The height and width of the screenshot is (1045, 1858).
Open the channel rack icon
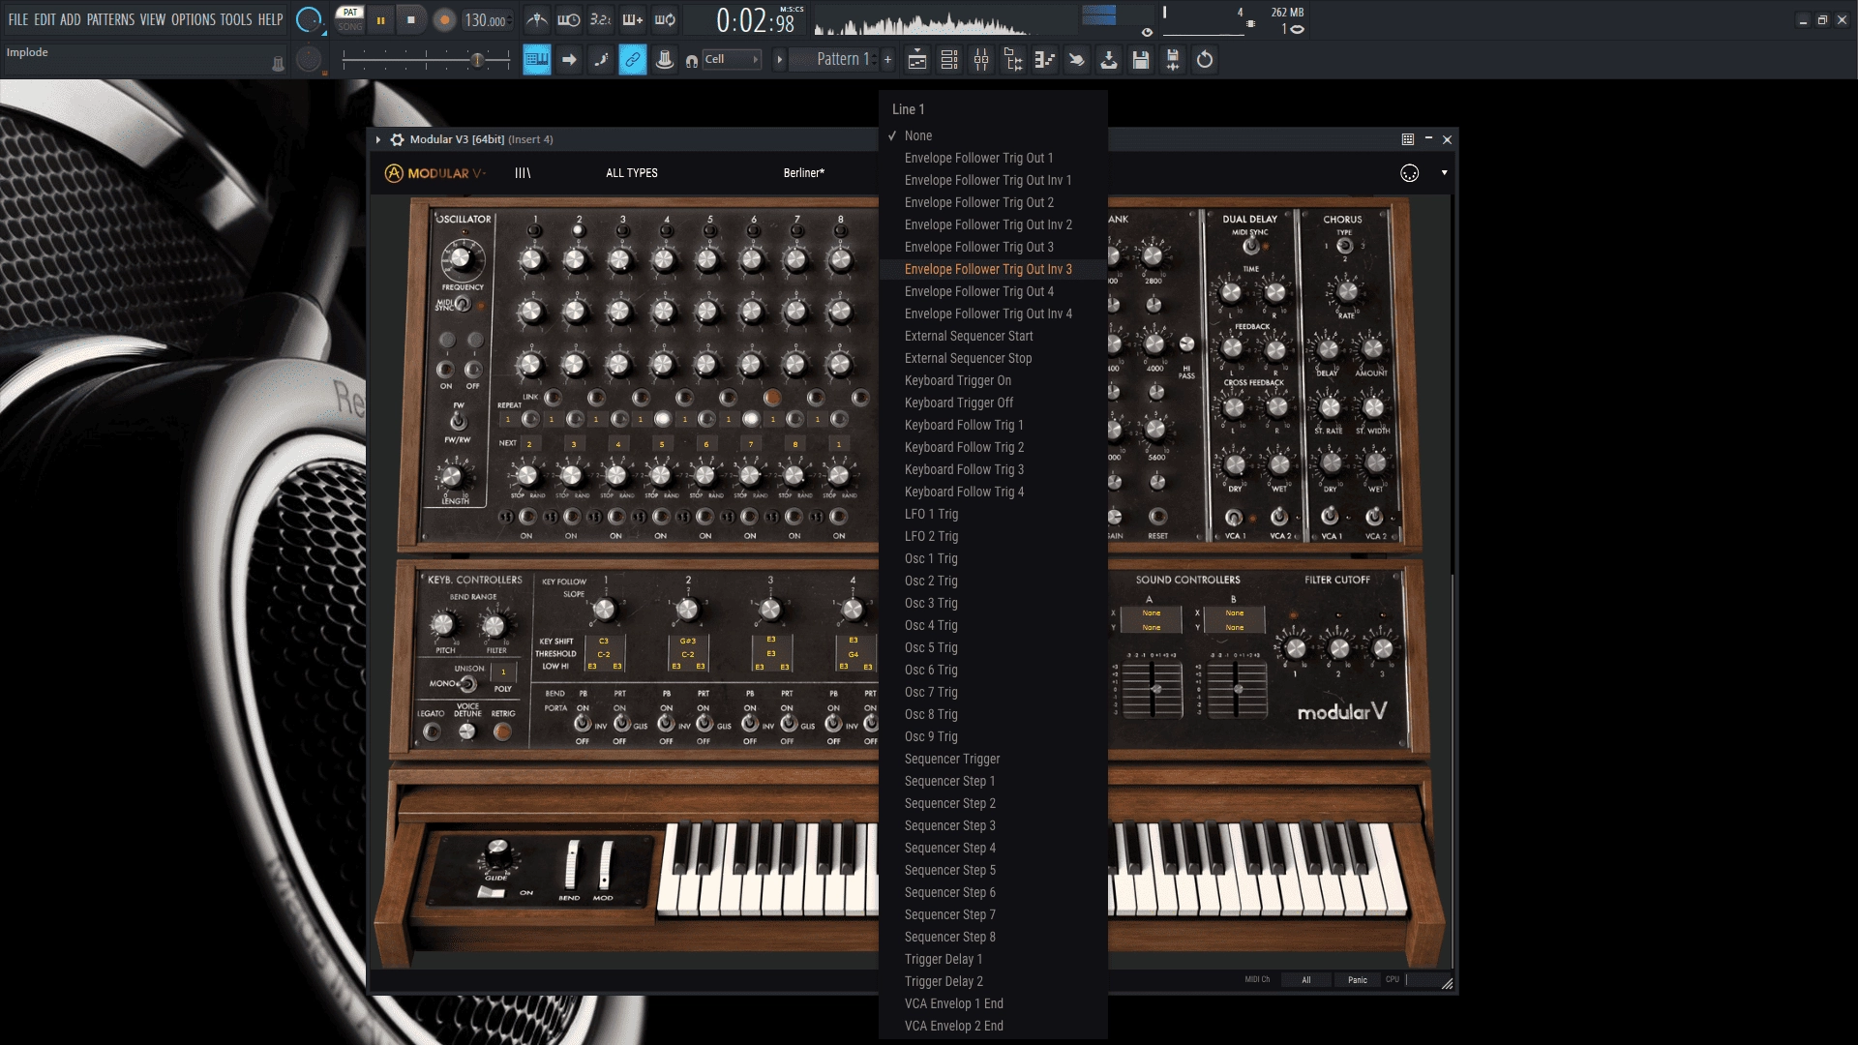click(x=949, y=60)
